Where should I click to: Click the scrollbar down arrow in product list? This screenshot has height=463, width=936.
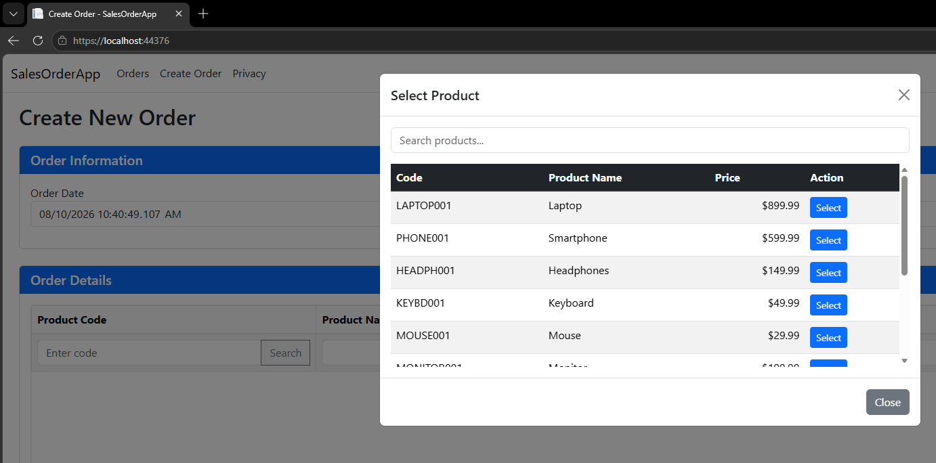(904, 361)
